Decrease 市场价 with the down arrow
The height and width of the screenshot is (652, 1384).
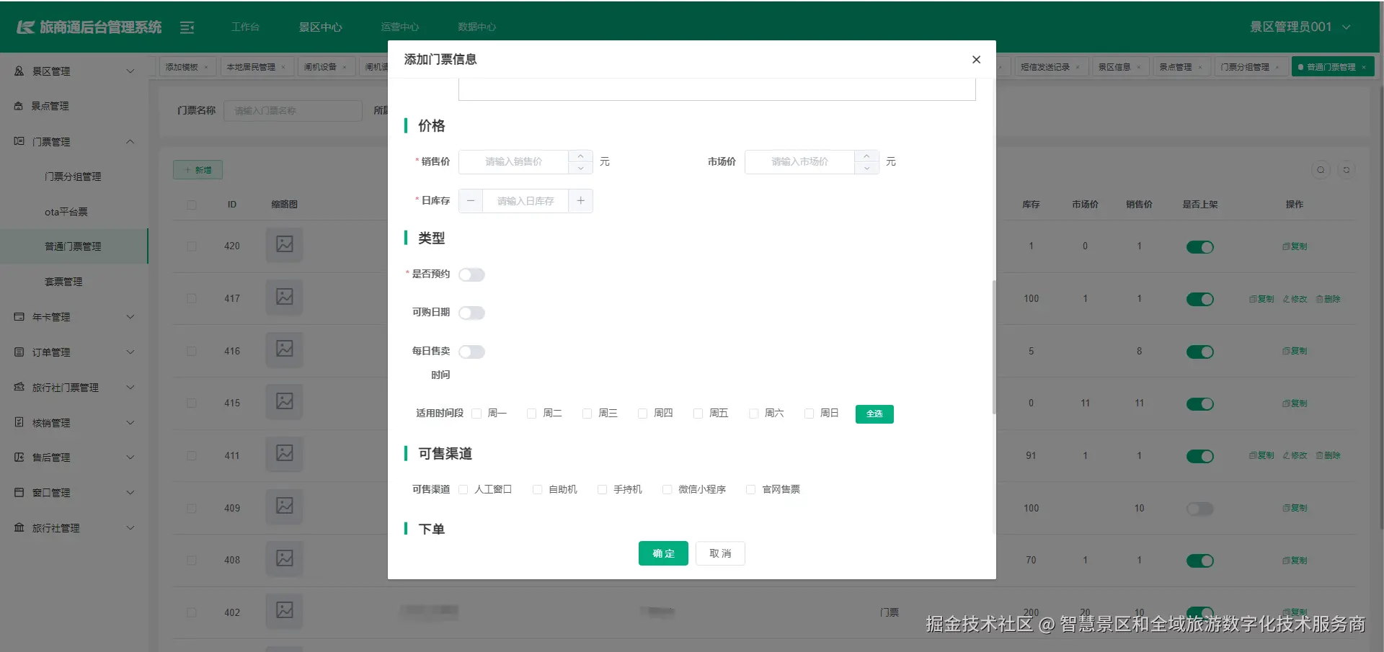[x=866, y=168]
